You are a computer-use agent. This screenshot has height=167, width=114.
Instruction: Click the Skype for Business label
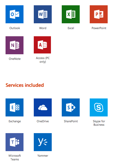point(99,123)
